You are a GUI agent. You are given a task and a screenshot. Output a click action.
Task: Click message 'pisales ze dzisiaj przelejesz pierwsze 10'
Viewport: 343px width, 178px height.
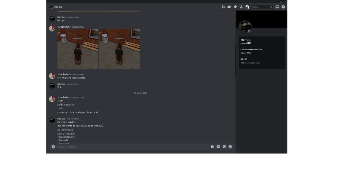pyautogui.click(x=78, y=112)
